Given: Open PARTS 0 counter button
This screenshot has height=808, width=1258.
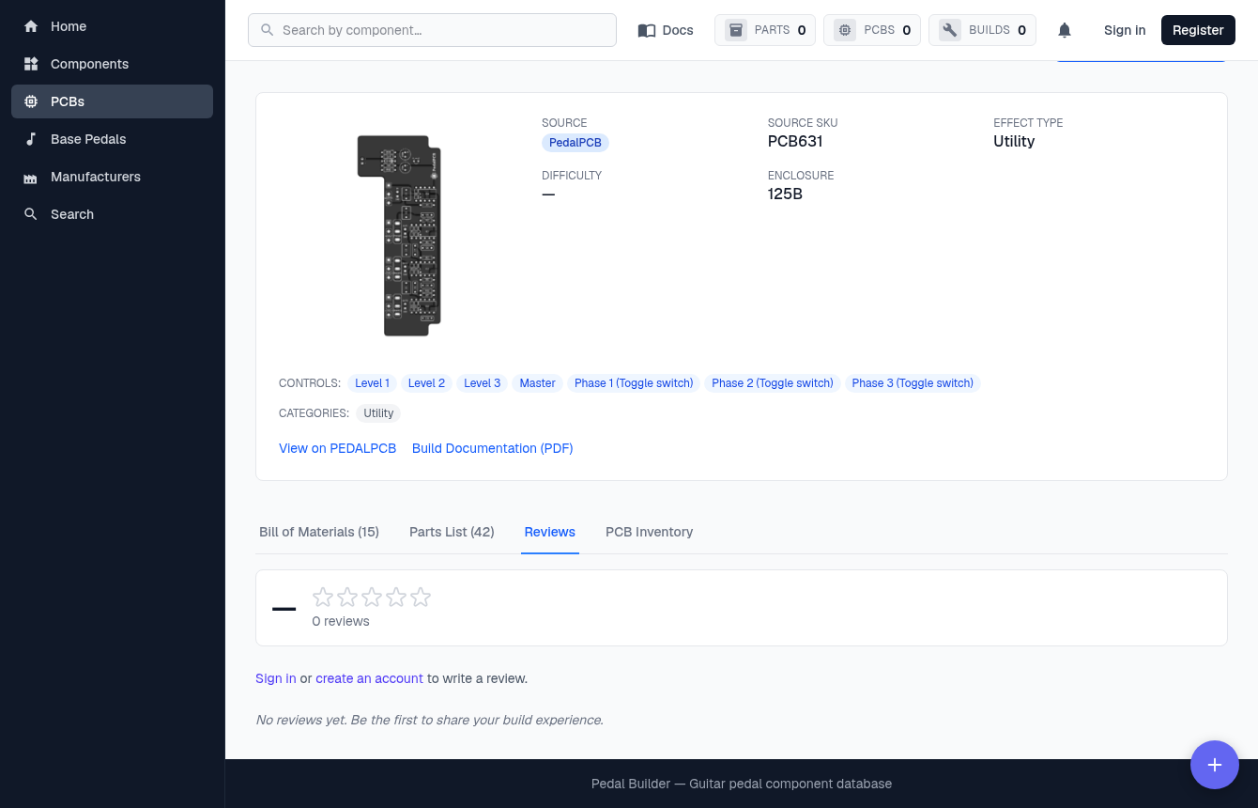Looking at the screenshot, I should click(x=765, y=30).
